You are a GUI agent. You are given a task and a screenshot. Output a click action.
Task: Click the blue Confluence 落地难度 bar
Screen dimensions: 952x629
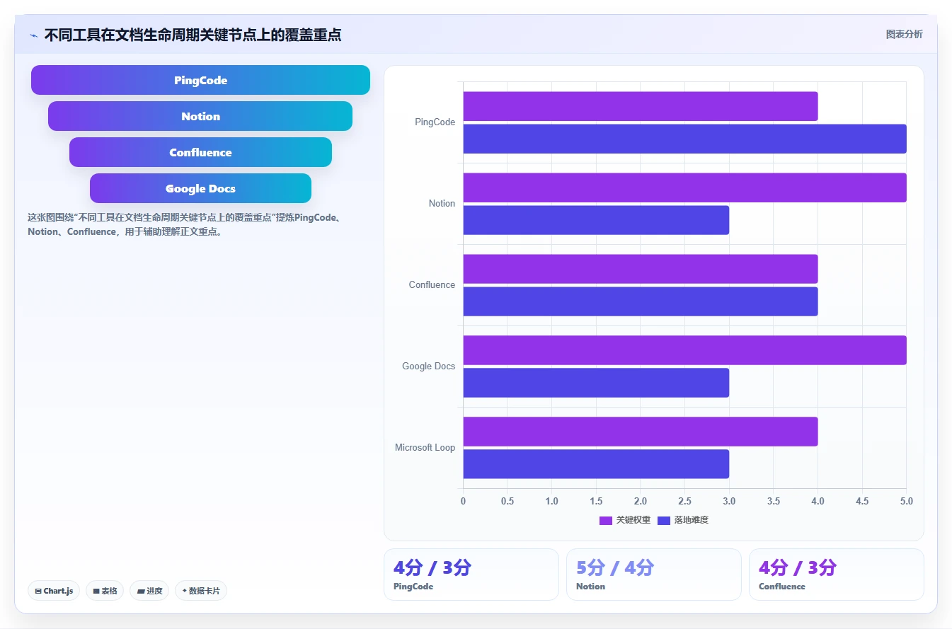click(x=641, y=301)
